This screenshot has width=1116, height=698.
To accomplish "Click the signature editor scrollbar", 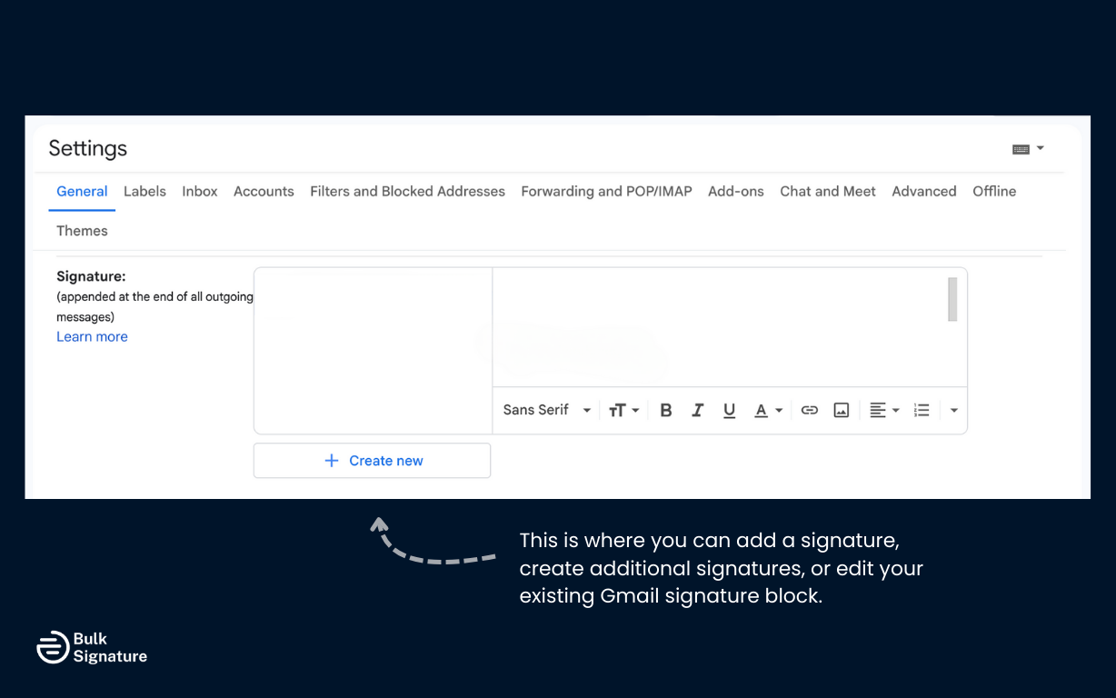I will click(x=952, y=298).
